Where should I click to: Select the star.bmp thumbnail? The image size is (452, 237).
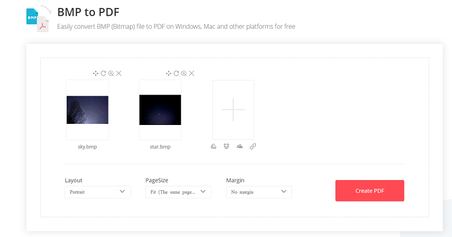click(160, 110)
